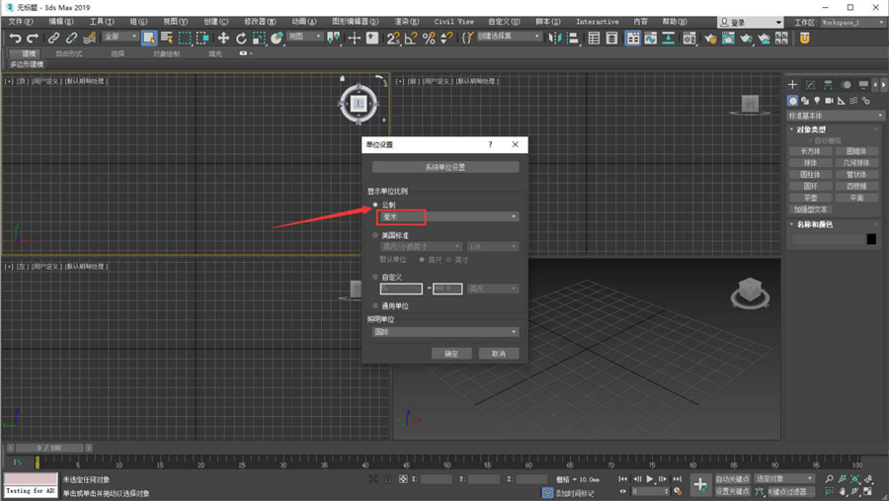Select the Helpers category ruler icon
Screen dimensions: 889x501
842,101
